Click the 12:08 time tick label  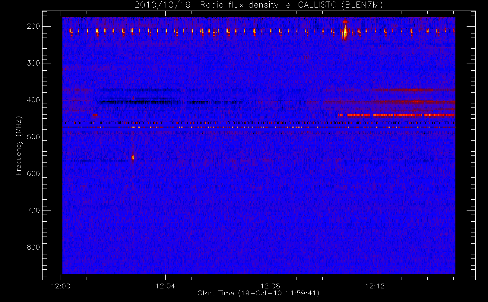270,286
